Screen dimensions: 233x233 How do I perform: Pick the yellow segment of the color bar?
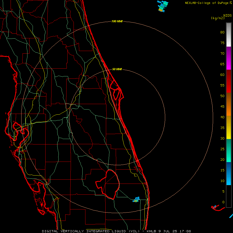pyautogui.click(x=229, y=127)
